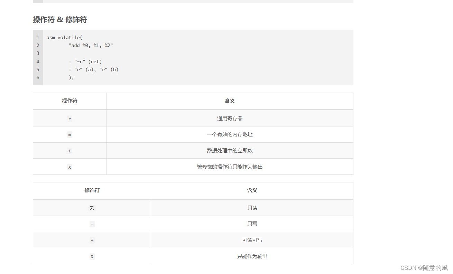
Task: Click line 2 of the asm code block
Action: click(x=92, y=45)
